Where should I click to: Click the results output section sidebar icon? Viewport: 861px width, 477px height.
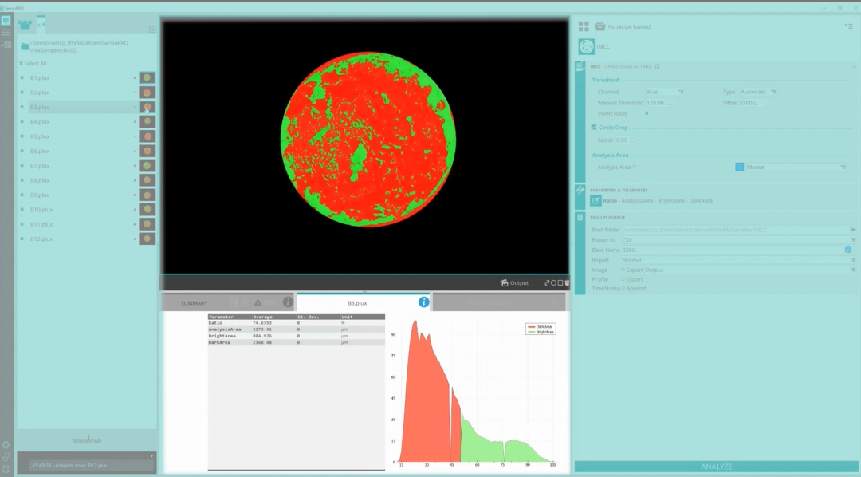click(x=580, y=218)
